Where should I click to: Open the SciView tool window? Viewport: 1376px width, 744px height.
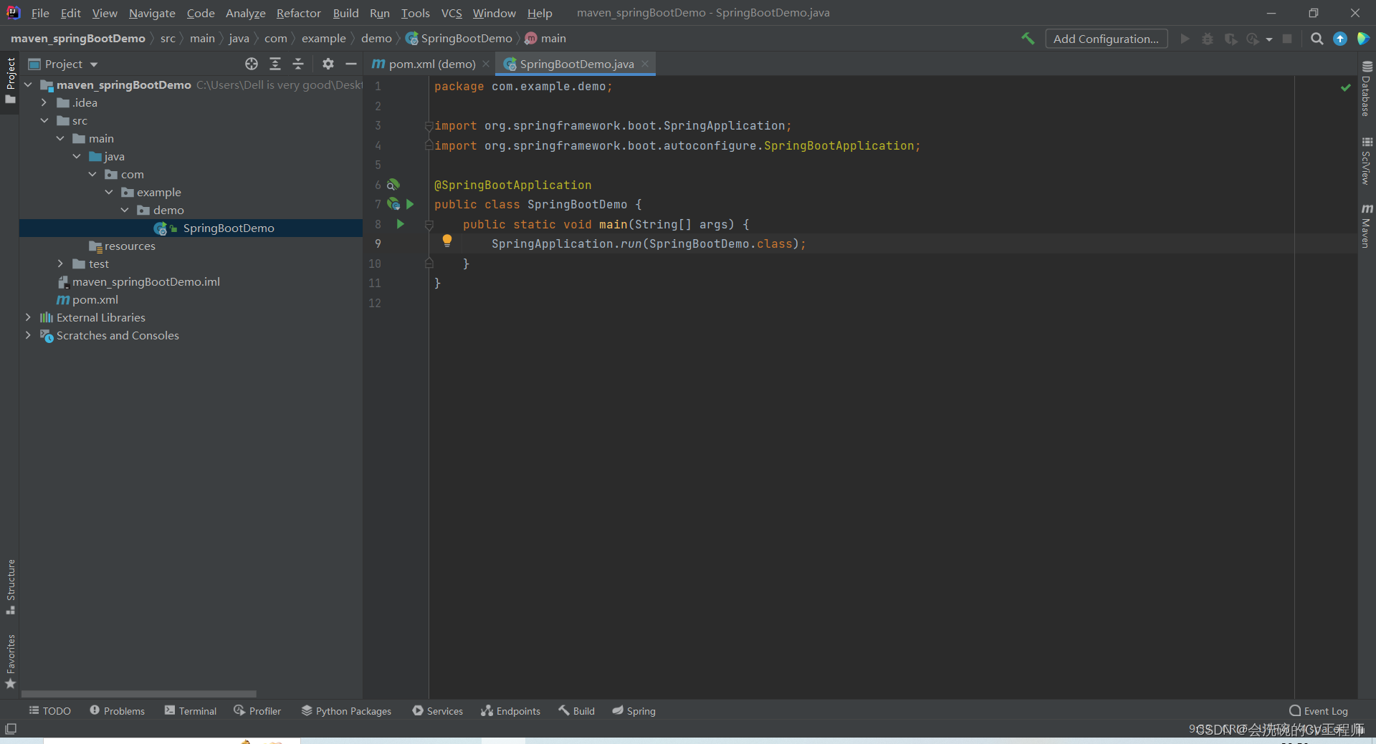[x=1366, y=160]
